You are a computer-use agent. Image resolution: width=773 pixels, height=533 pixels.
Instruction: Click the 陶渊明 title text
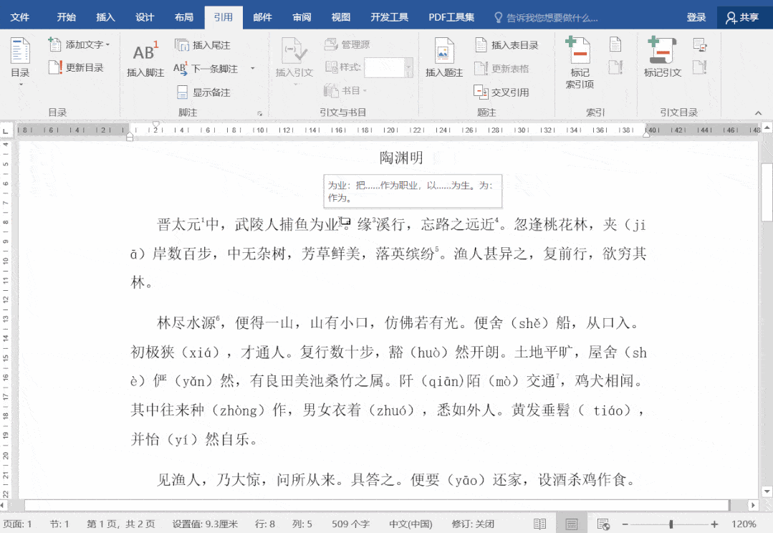click(x=401, y=158)
